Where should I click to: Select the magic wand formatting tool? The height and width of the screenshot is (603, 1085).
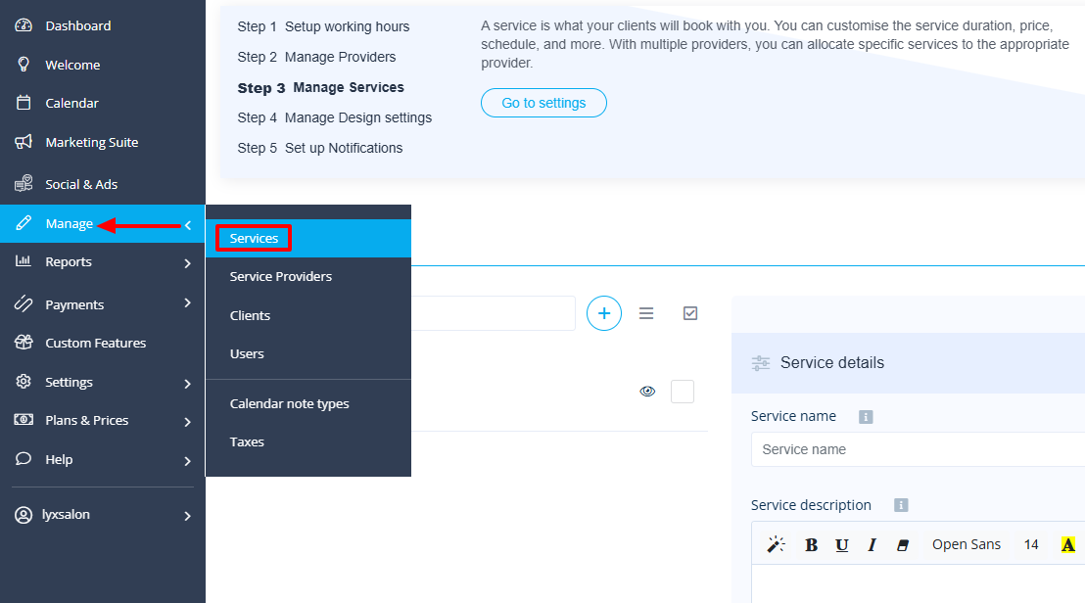click(776, 544)
